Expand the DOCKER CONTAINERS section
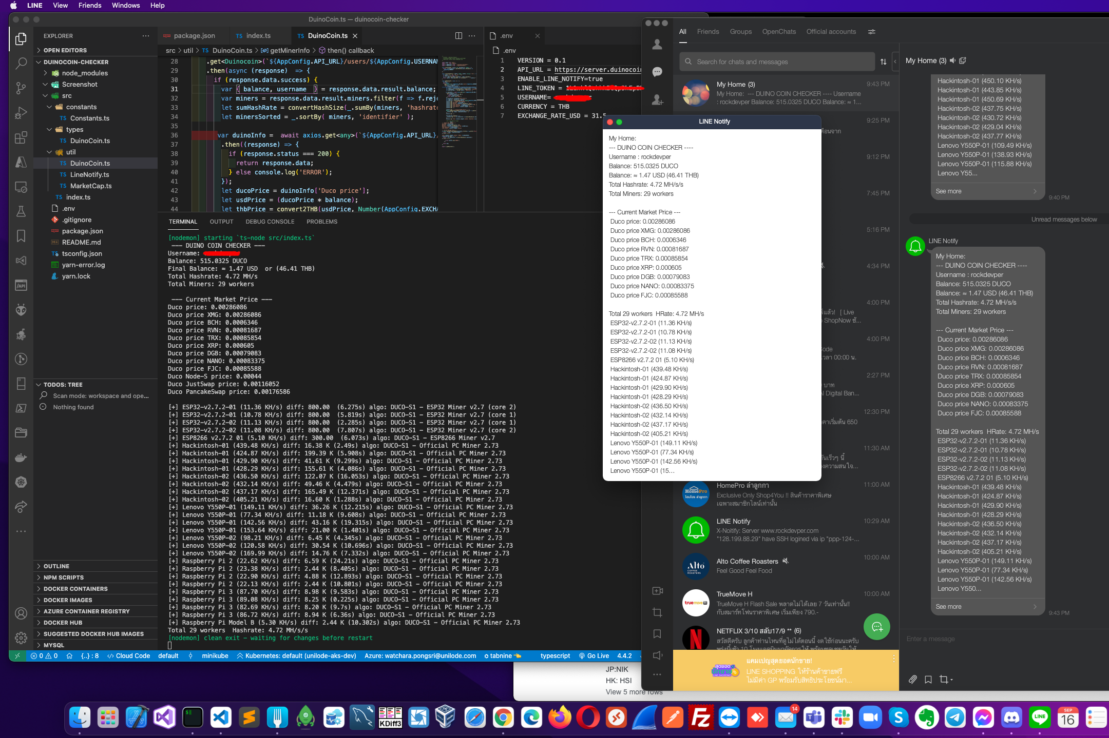This screenshot has height=738, width=1109. (75, 589)
